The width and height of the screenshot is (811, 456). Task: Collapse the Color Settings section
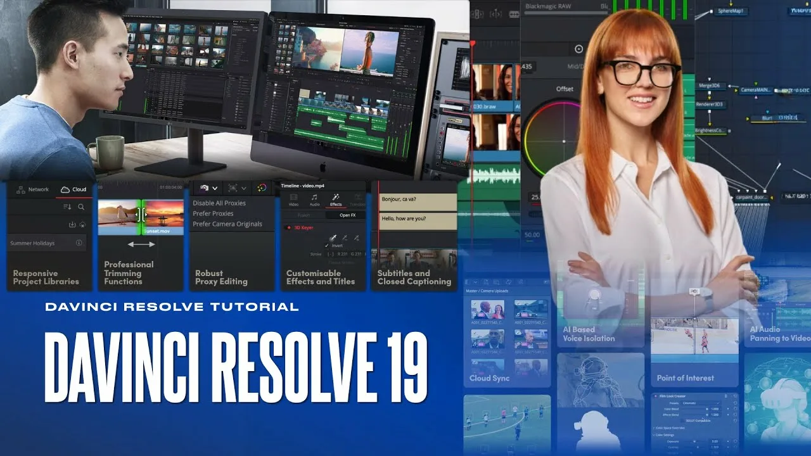(665, 434)
